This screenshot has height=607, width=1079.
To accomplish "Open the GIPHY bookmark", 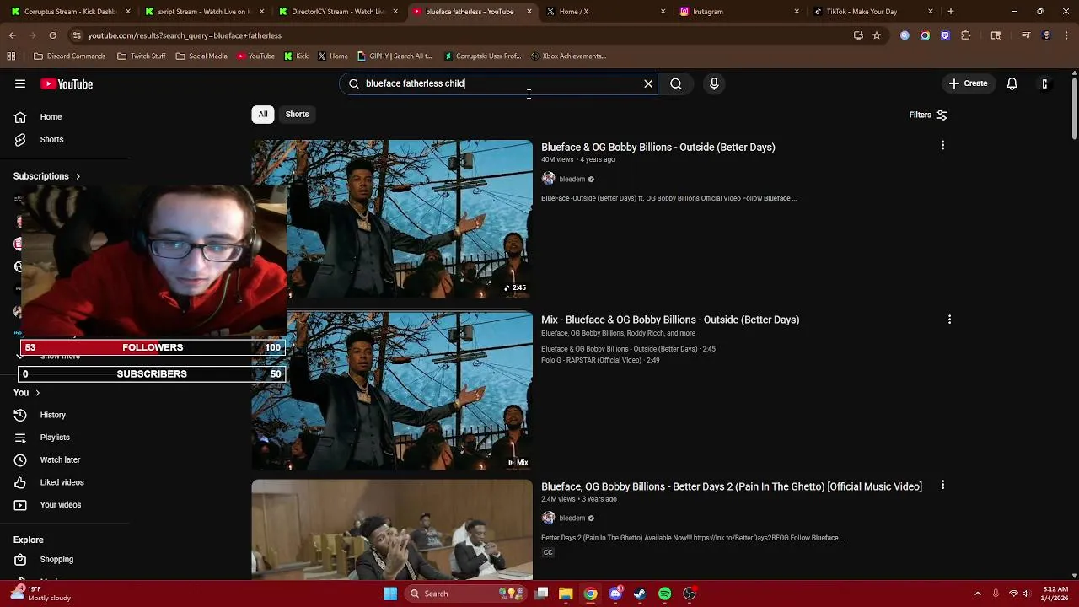I will pos(395,56).
